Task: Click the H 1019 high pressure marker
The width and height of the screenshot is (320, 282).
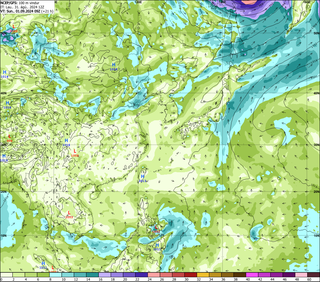Action: coord(4,158)
